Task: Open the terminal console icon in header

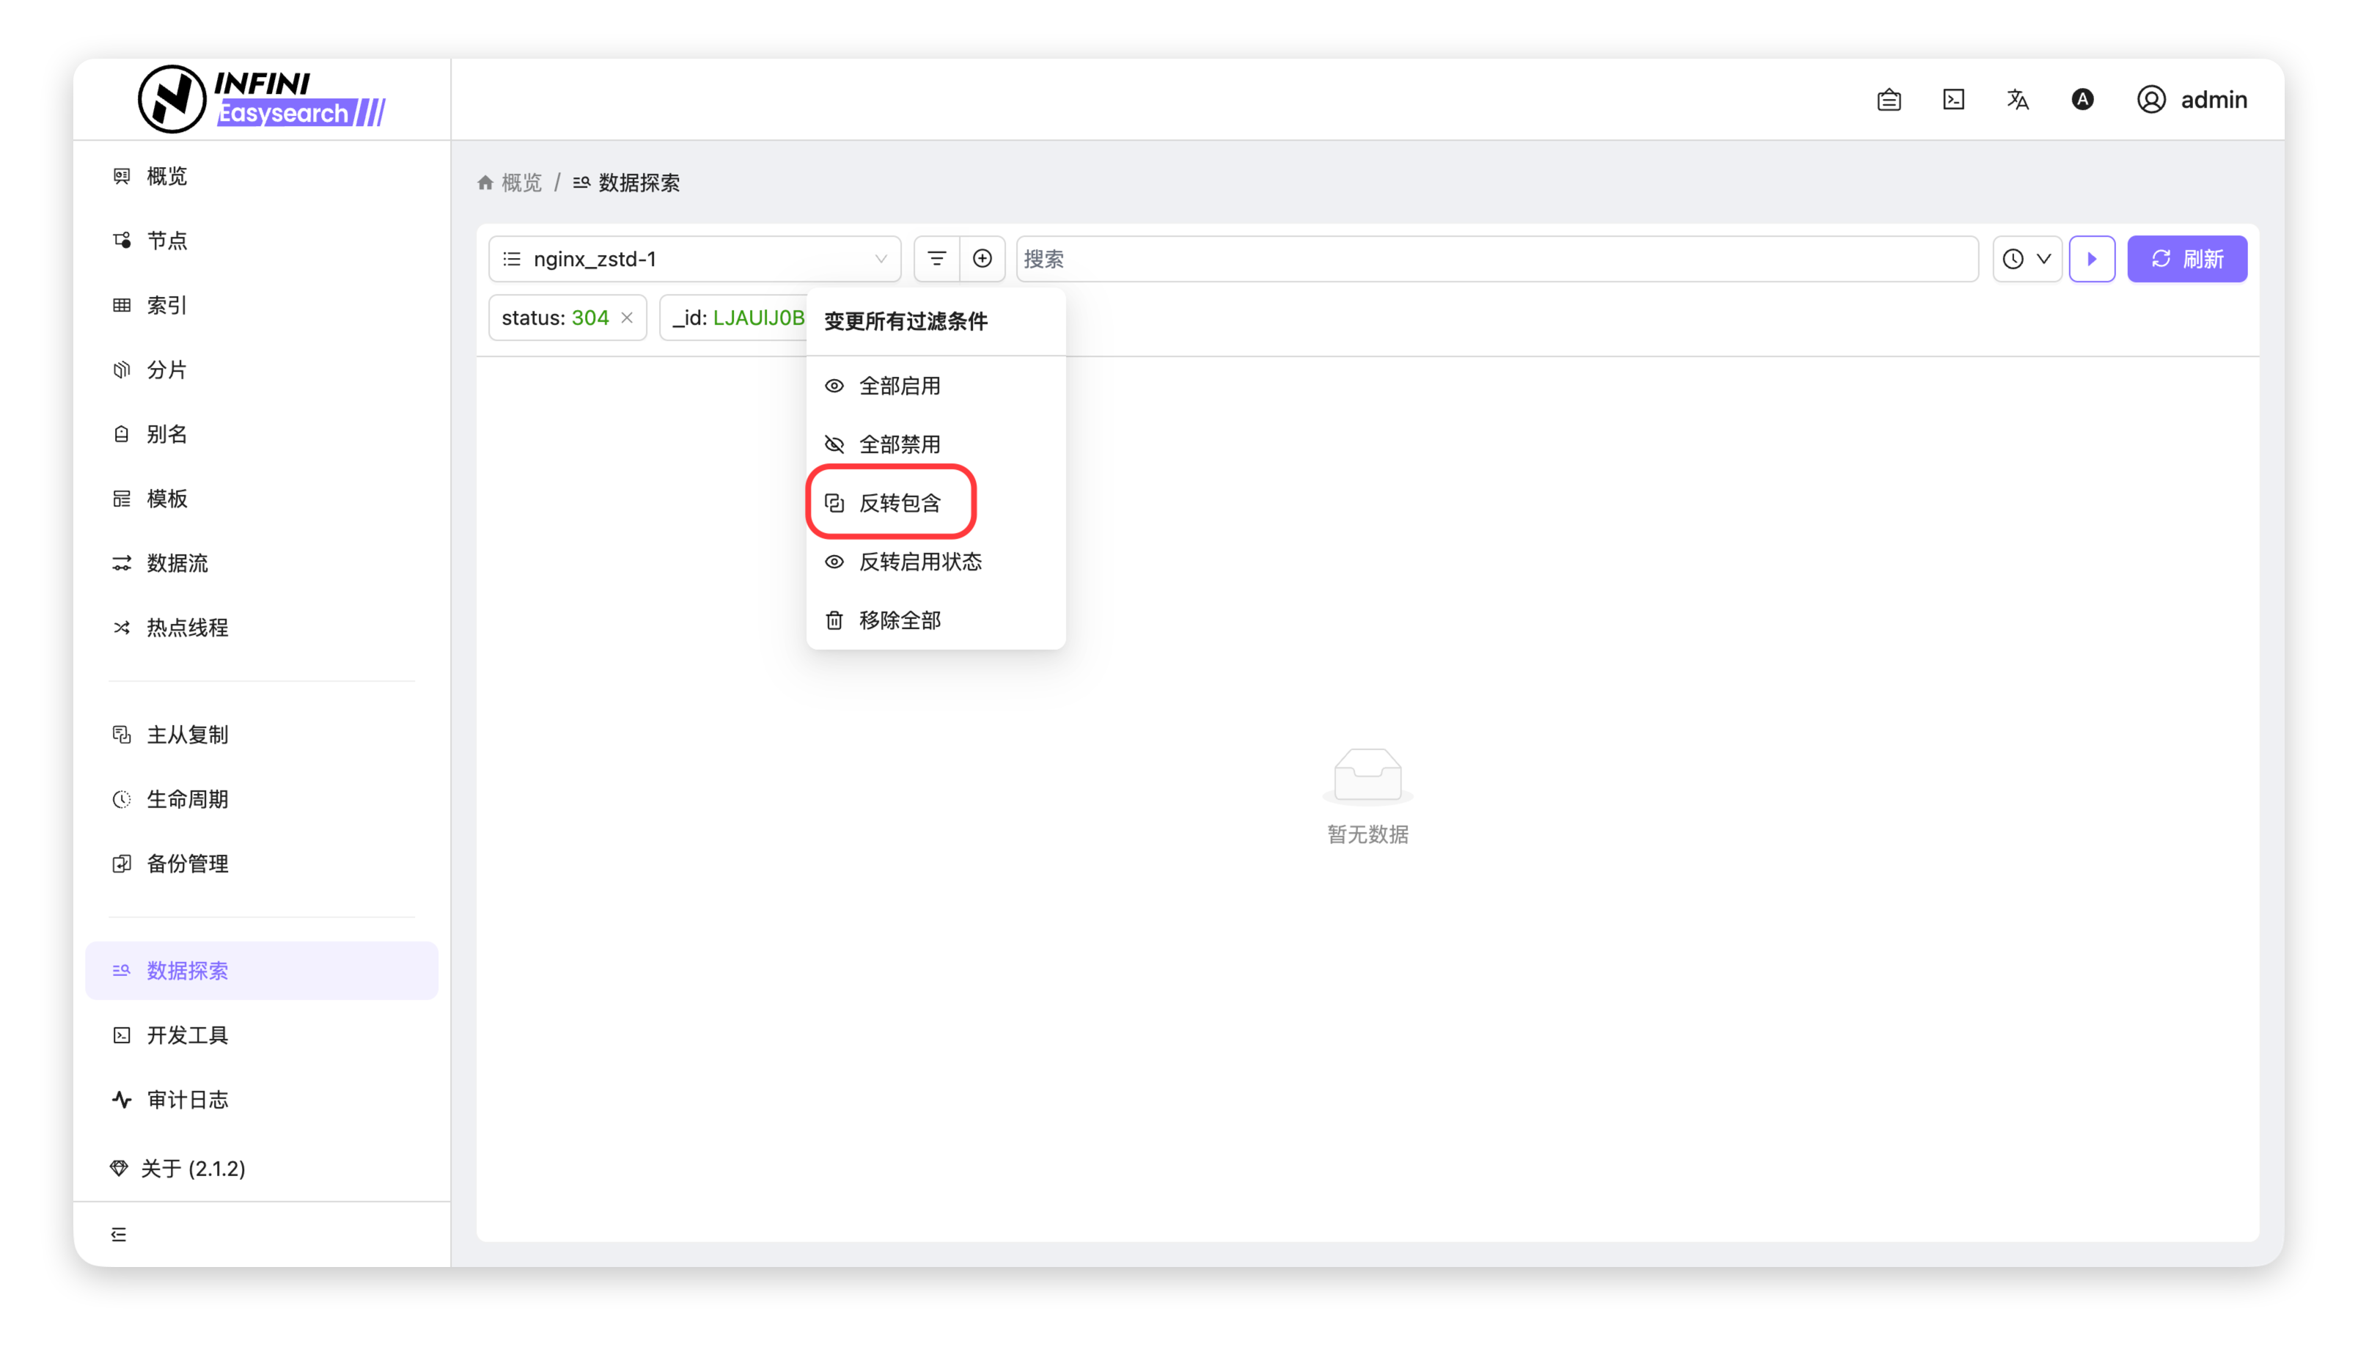Action: tap(1953, 100)
